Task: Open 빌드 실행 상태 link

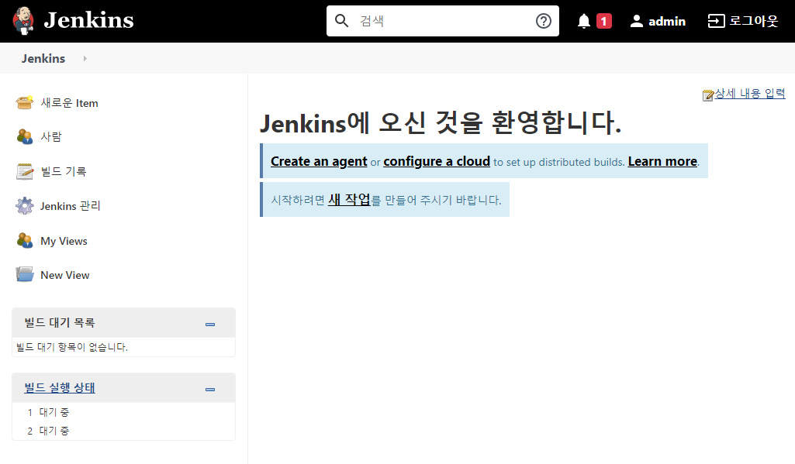Action: (x=60, y=388)
